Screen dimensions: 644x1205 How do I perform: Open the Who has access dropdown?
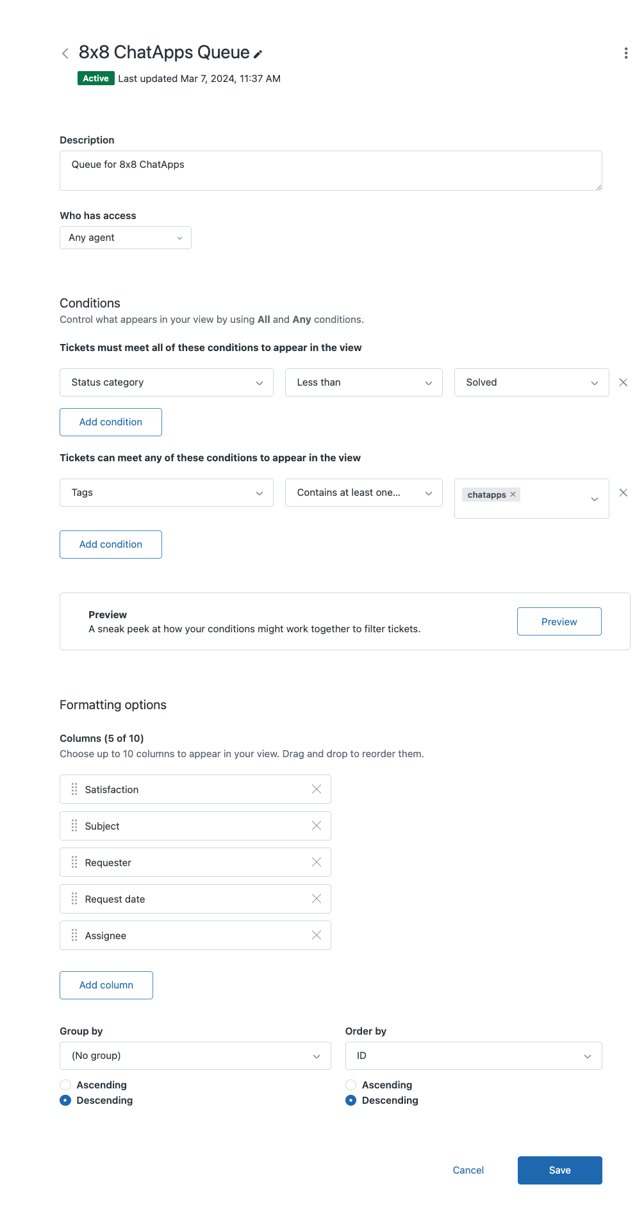(126, 238)
